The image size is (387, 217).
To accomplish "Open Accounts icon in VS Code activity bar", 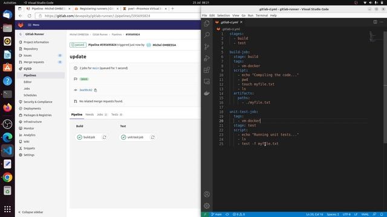I will [x=207, y=194].
